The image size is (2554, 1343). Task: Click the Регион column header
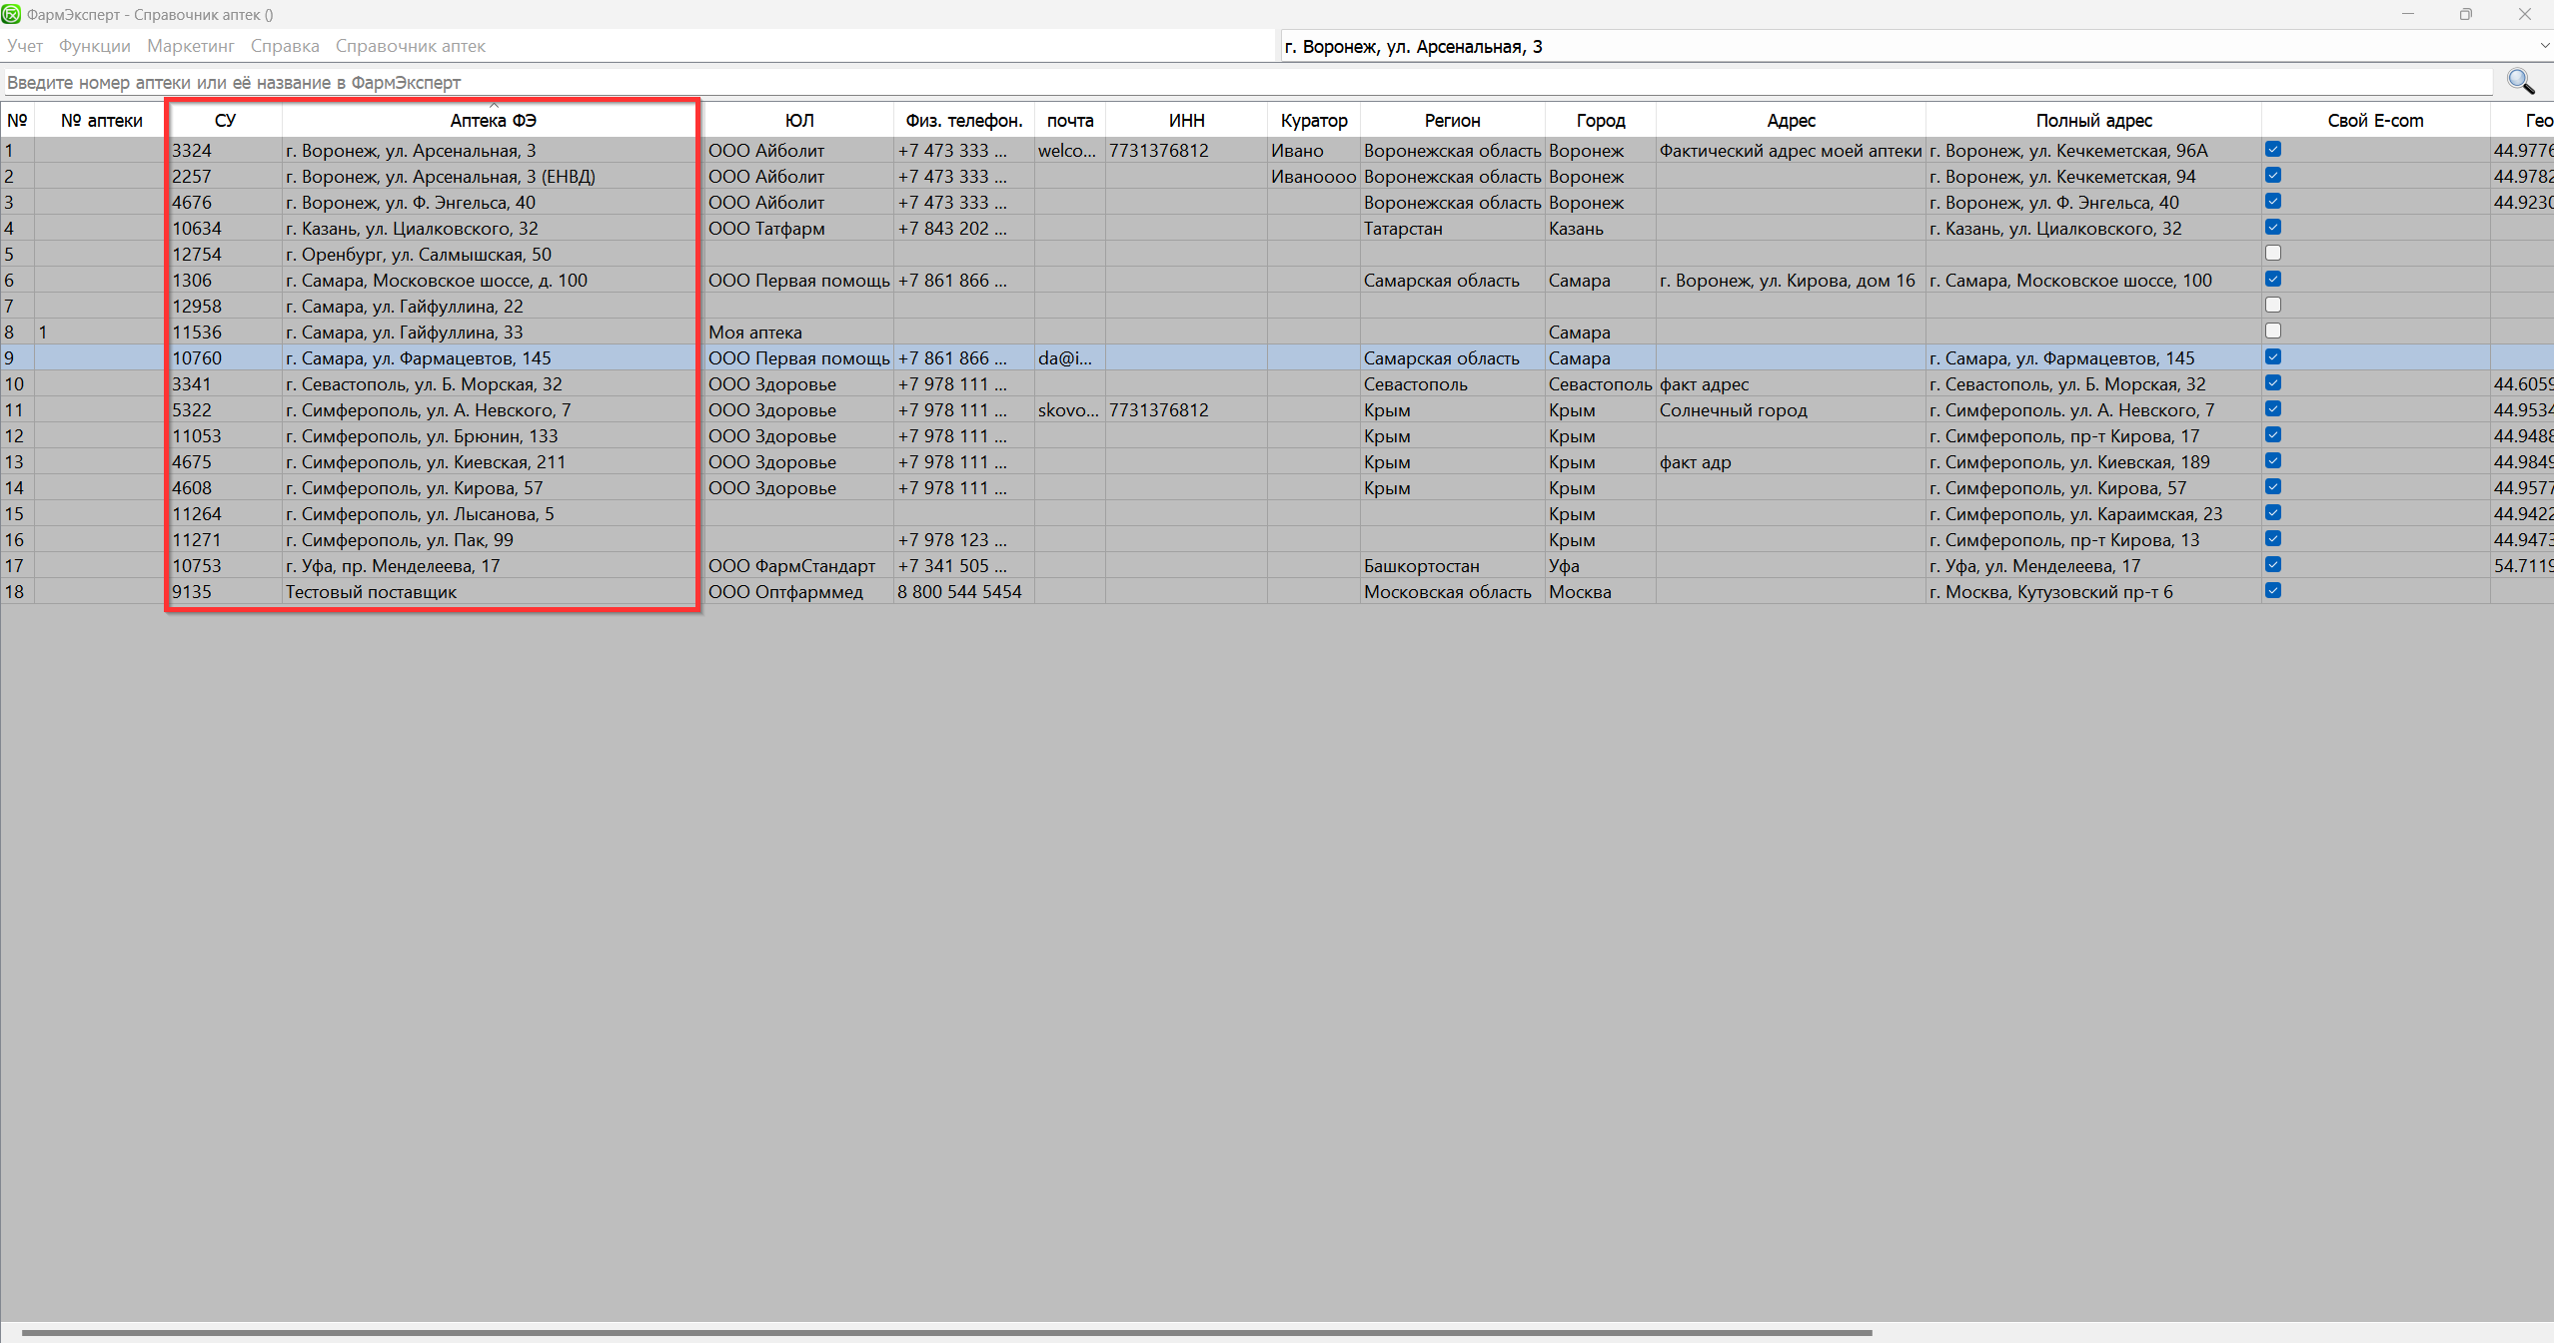pyautogui.click(x=1451, y=121)
